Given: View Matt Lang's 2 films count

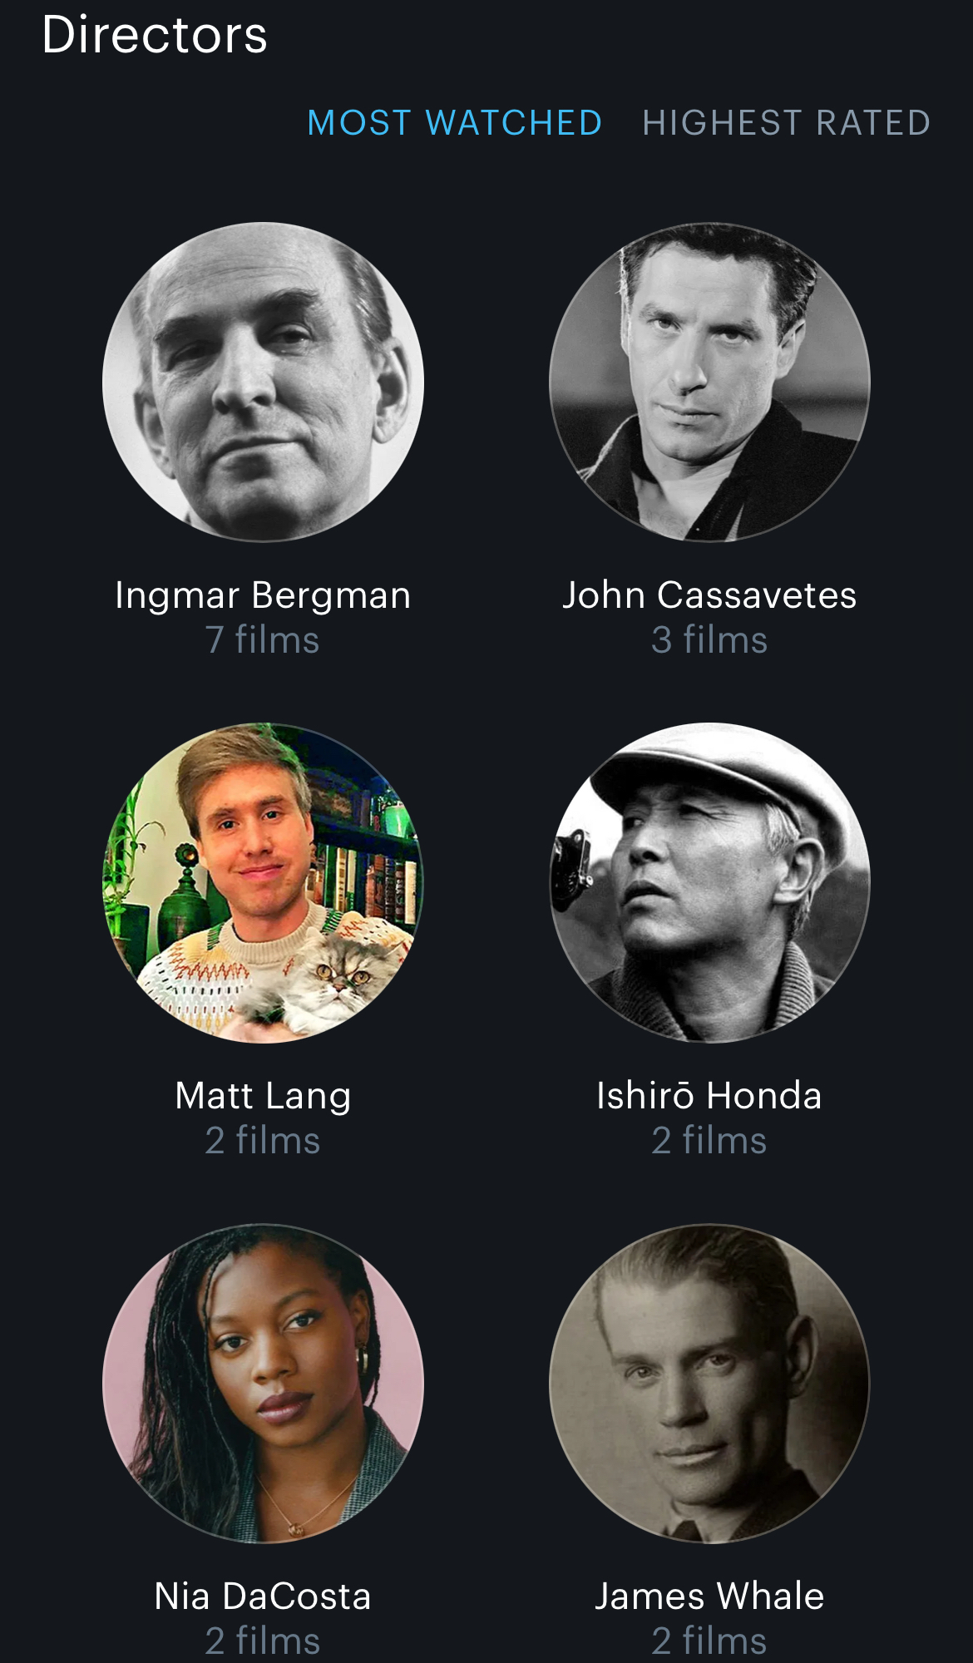Looking at the screenshot, I should coord(263,1141).
